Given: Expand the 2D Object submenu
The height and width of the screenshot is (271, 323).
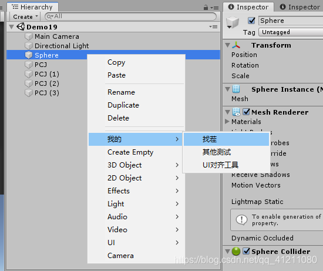Looking at the screenshot, I should pyautogui.click(x=135, y=178).
